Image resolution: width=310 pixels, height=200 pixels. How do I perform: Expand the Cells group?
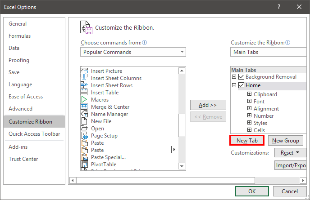tap(250, 130)
